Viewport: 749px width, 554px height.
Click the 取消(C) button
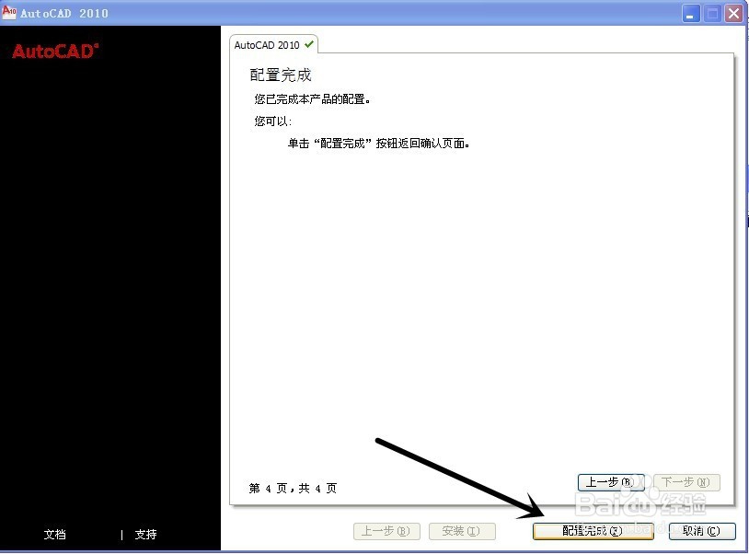702,531
